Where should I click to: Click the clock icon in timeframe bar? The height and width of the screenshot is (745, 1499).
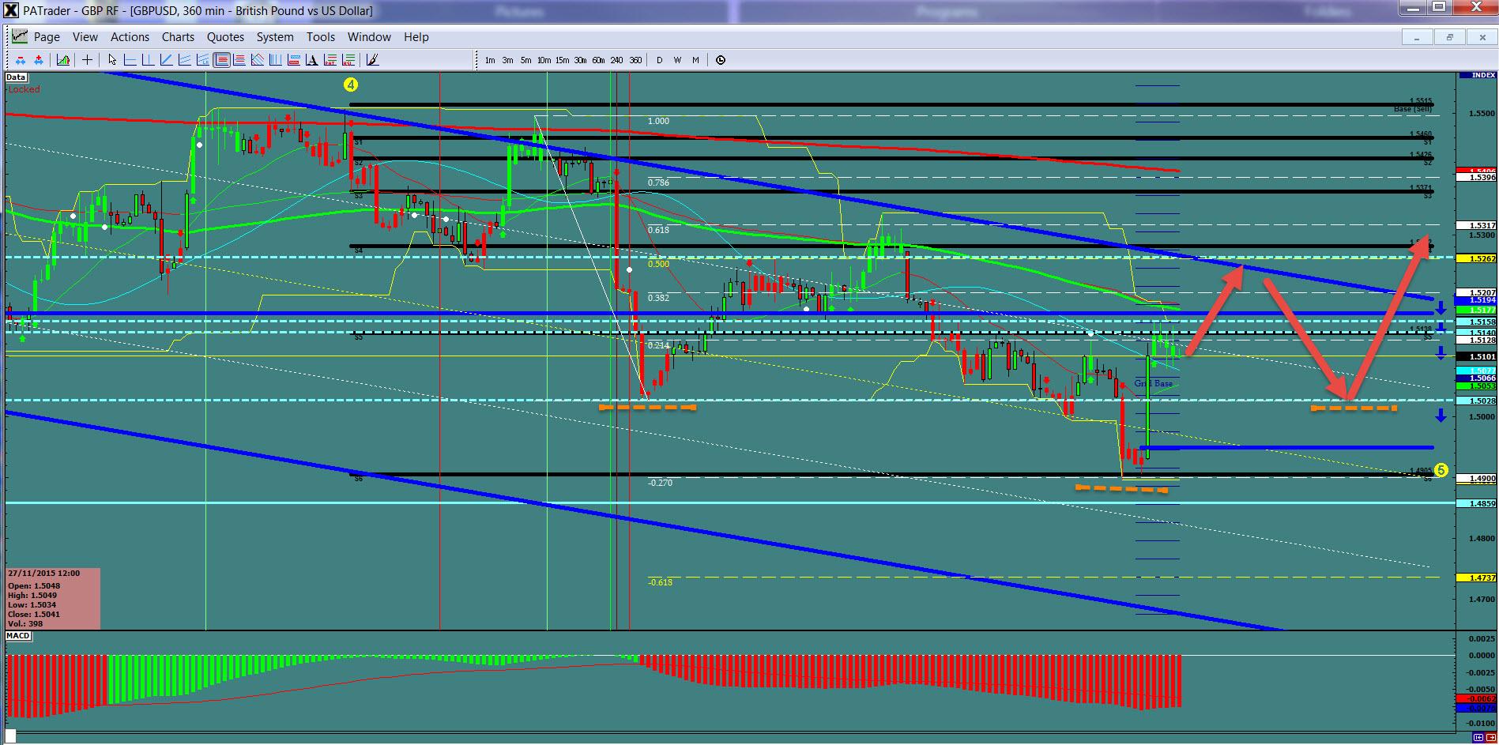click(721, 60)
